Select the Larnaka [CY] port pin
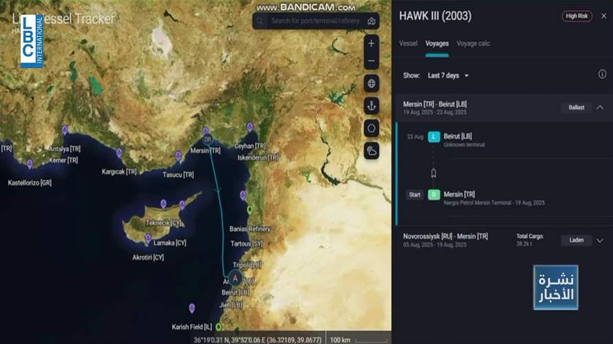This screenshot has height=344, width=613. [148, 238]
